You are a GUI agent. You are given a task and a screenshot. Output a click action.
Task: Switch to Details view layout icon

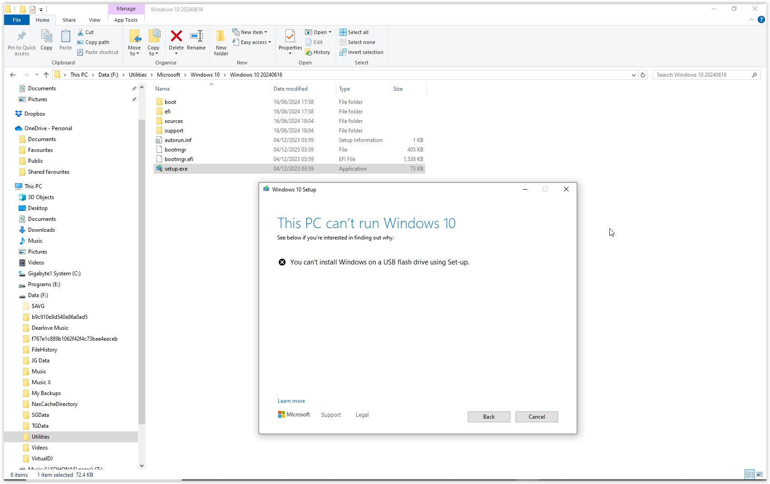[x=750, y=474]
